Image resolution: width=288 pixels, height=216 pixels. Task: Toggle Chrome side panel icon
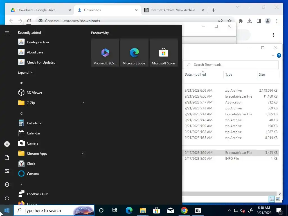pyautogui.click(x=259, y=21)
